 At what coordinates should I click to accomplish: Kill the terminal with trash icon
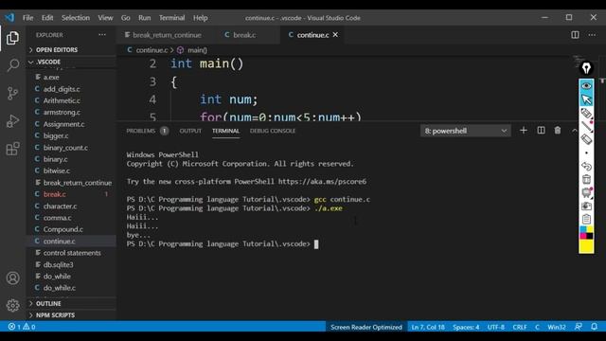[x=558, y=131]
